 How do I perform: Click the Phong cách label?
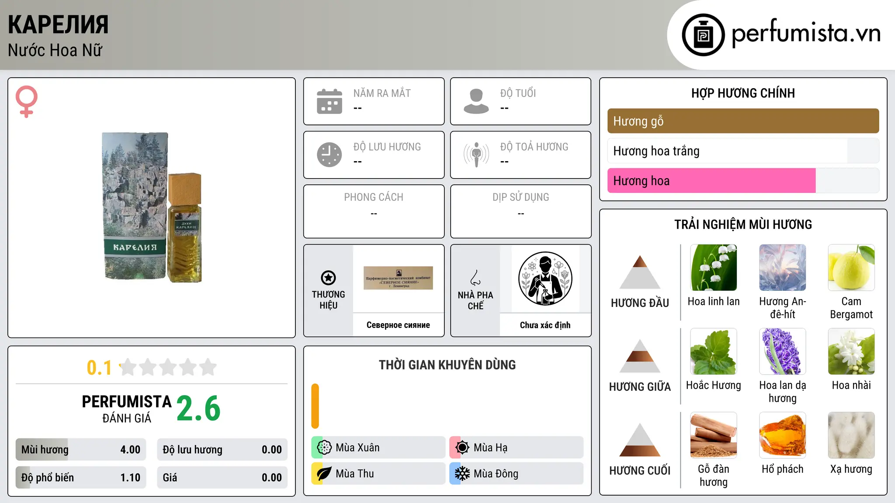coord(374,197)
